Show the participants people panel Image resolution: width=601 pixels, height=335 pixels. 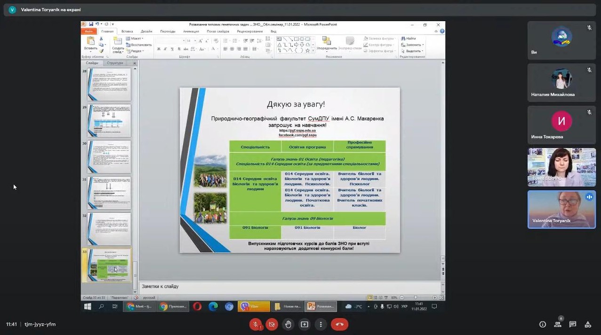click(x=558, y=324)
